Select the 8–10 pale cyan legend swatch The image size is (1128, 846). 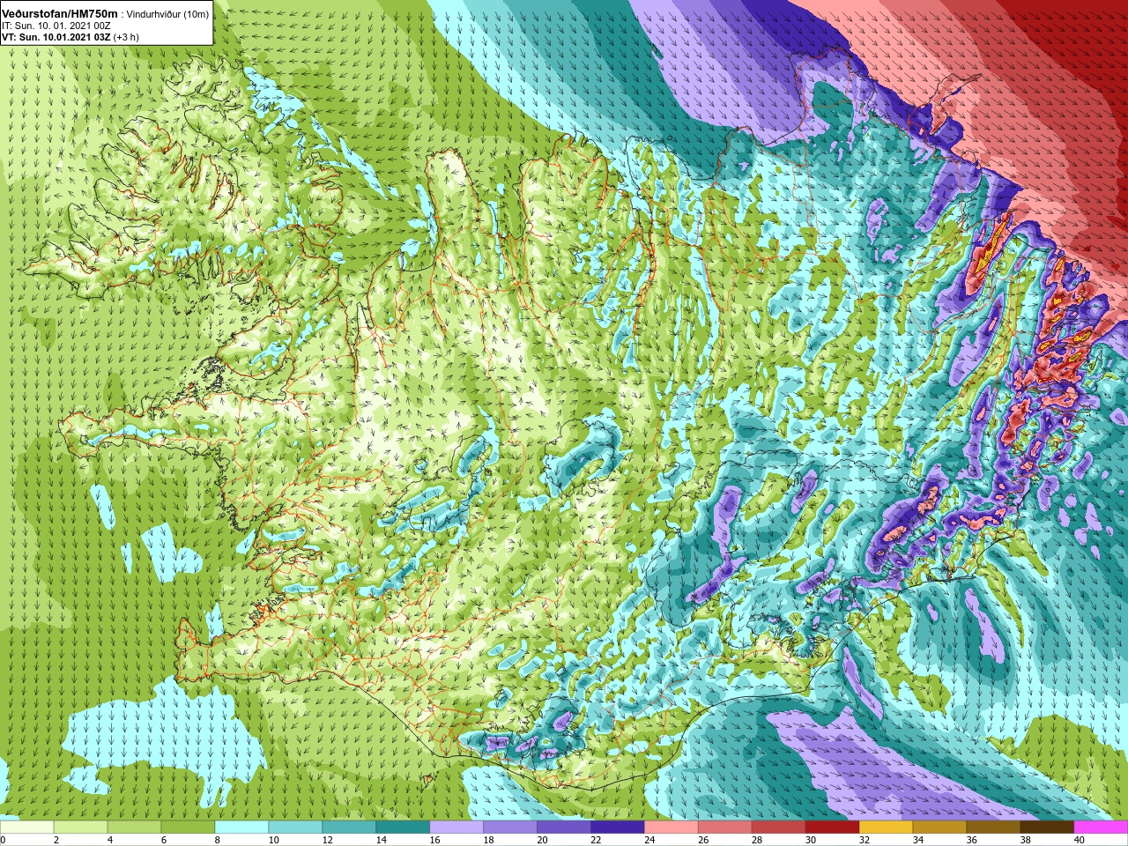242,827
